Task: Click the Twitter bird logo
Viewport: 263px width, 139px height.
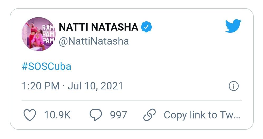Action: coord(233,26)
